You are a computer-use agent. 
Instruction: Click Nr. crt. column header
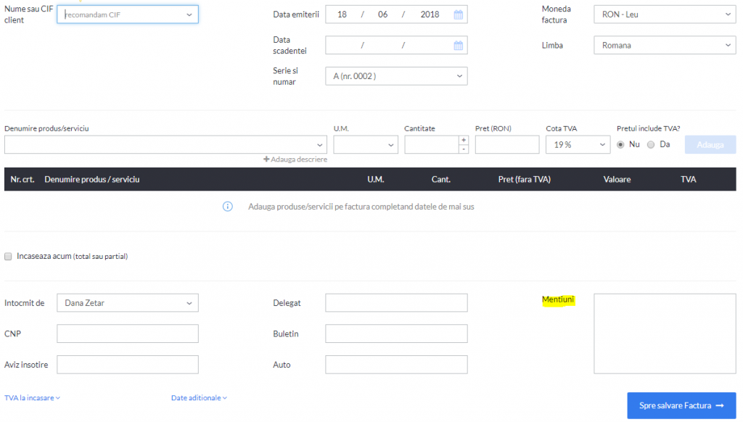click(x=22, y=180)
